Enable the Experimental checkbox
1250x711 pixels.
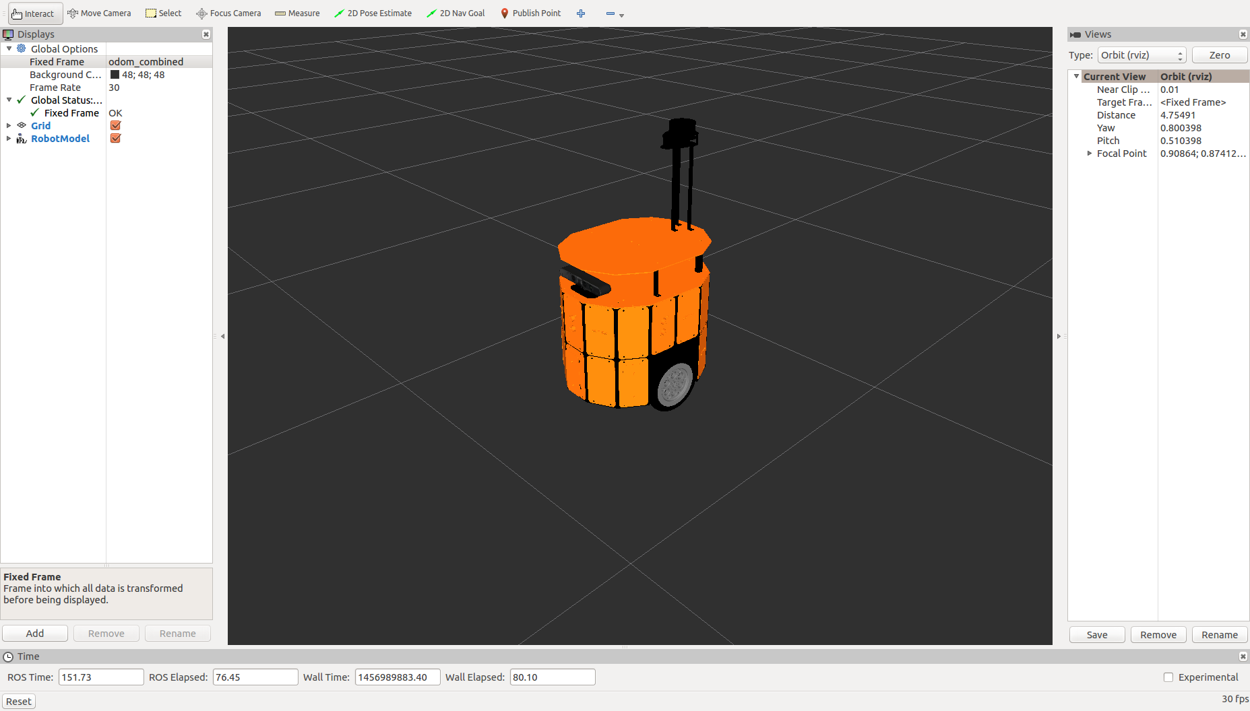coord(1168,677)
